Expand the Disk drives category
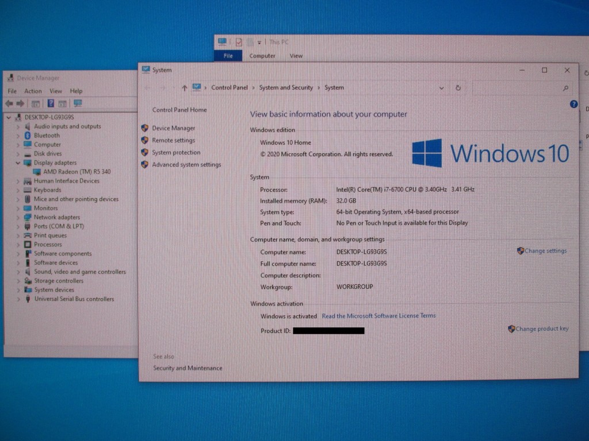This screenshot has width=589, height=441. [x=18, y=154]
